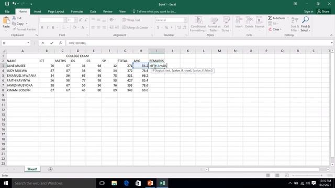
Task: Open font name combo box
Action: tap(53, 20)
